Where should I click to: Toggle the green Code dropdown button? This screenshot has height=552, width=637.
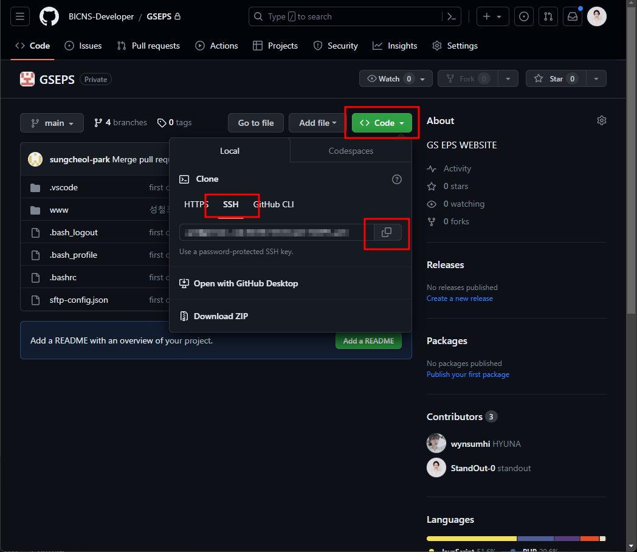tap(382, 123)
